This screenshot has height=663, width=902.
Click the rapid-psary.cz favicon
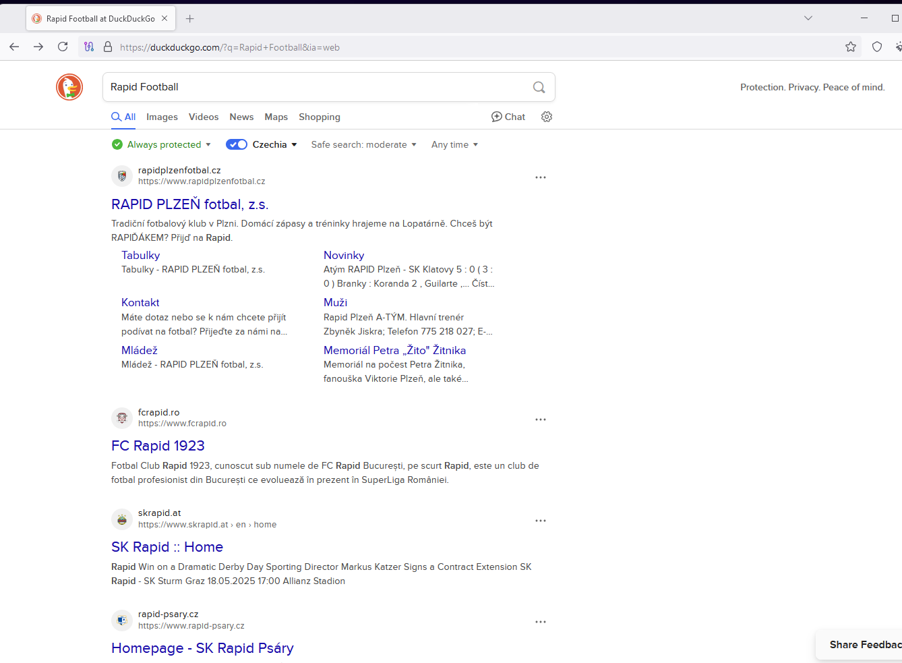tap(122, 621)
